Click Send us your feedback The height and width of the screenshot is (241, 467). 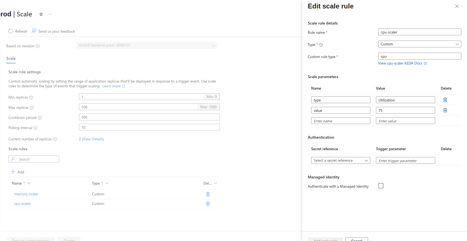pyautogui.click(x=53, y=31)
